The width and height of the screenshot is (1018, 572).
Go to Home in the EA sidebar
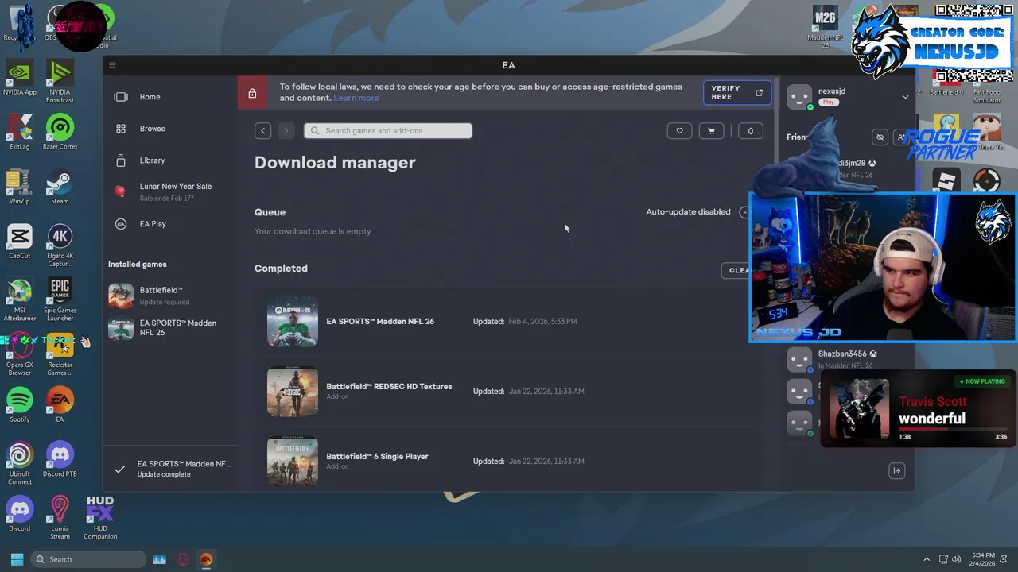(150, 97)
